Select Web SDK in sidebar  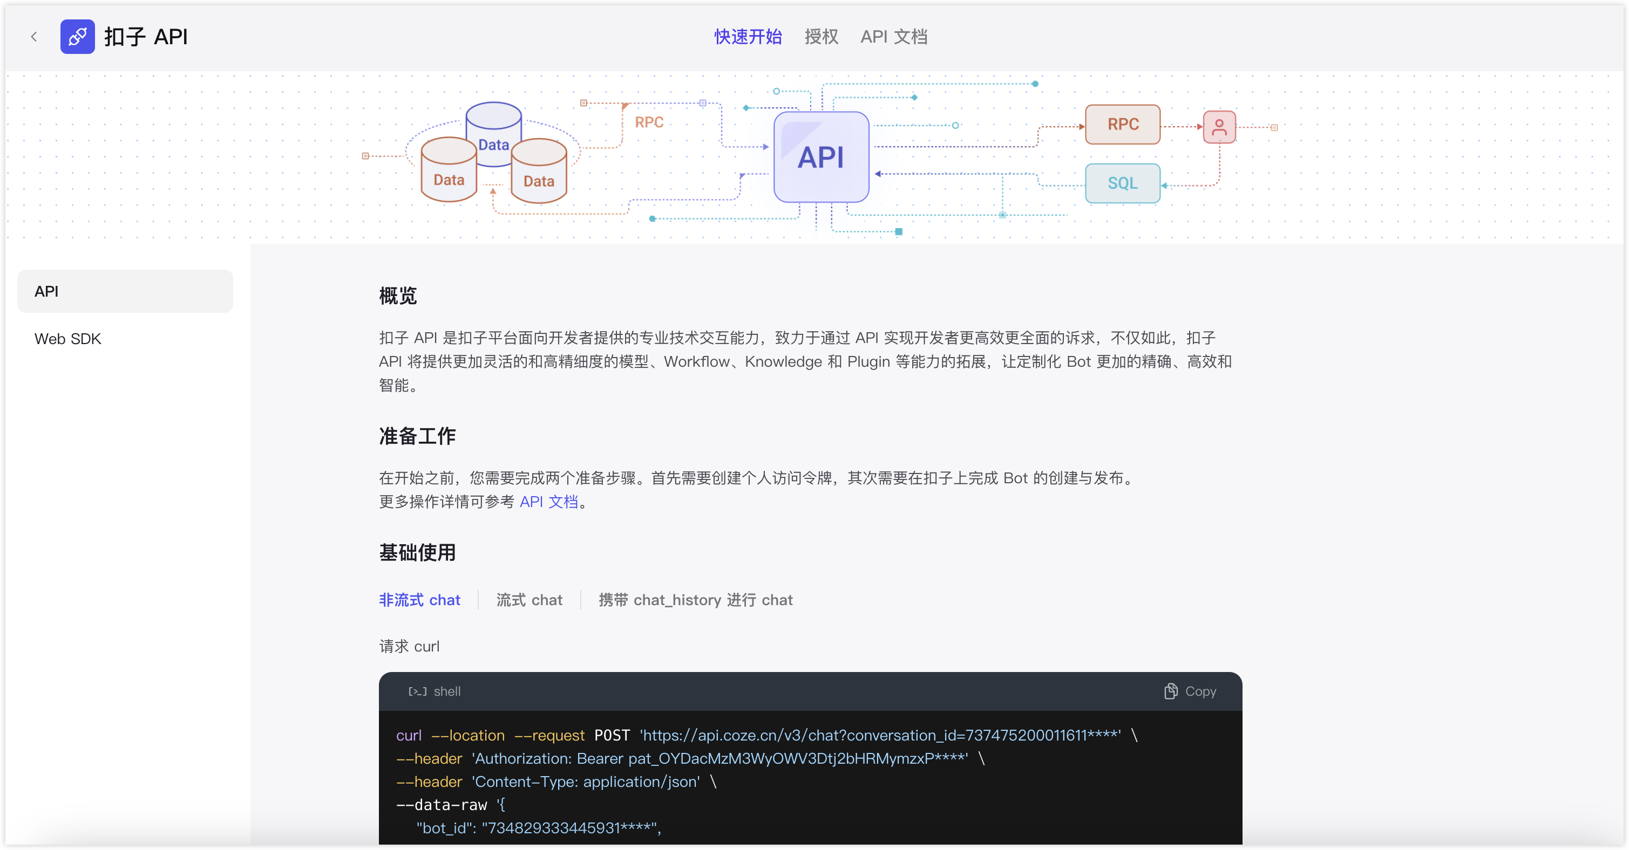(x=67, y=339)
